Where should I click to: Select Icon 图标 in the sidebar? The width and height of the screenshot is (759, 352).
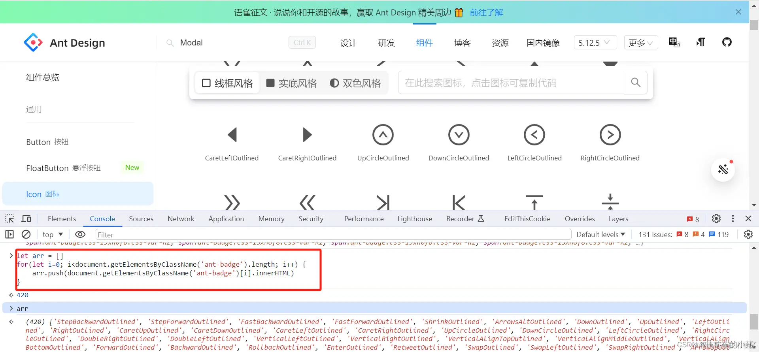tap(78, 194)
